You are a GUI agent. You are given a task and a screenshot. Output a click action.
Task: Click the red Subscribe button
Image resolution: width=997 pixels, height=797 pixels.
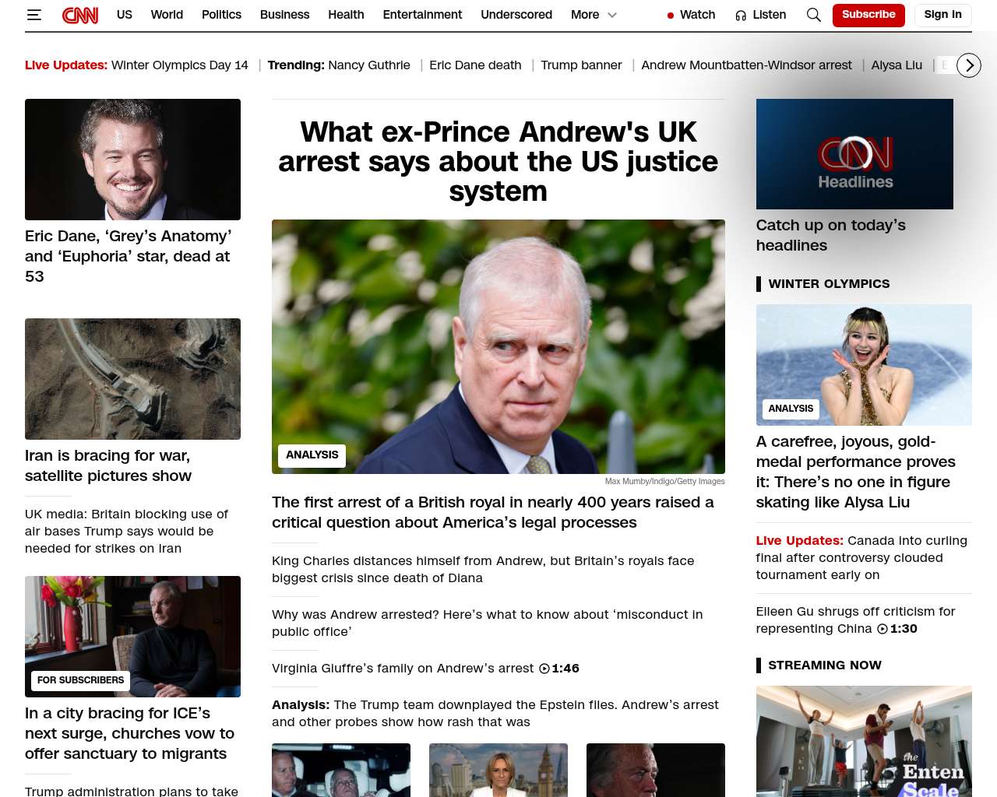click(x=868, y=15)
